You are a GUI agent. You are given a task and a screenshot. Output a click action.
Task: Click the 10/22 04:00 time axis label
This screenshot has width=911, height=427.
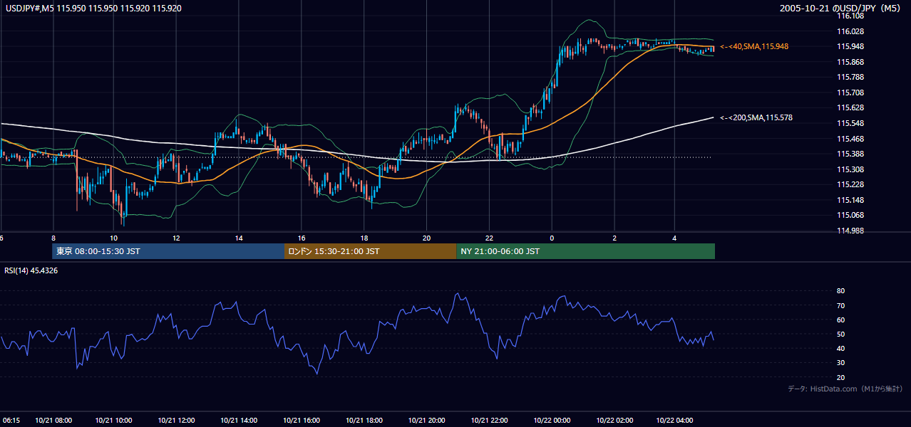pyautogui.click(x=676, y=421)
